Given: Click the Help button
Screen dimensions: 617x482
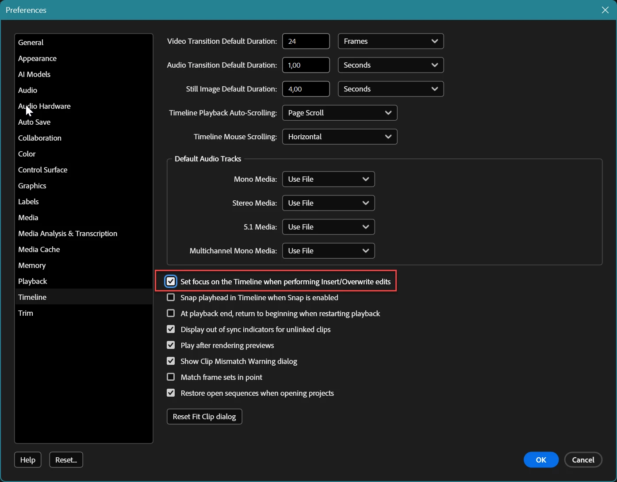Looking at the screenshot, I should tap(28, 460).
